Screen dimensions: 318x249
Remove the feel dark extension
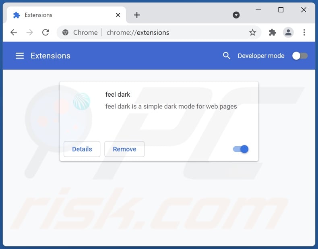point(124,149)
